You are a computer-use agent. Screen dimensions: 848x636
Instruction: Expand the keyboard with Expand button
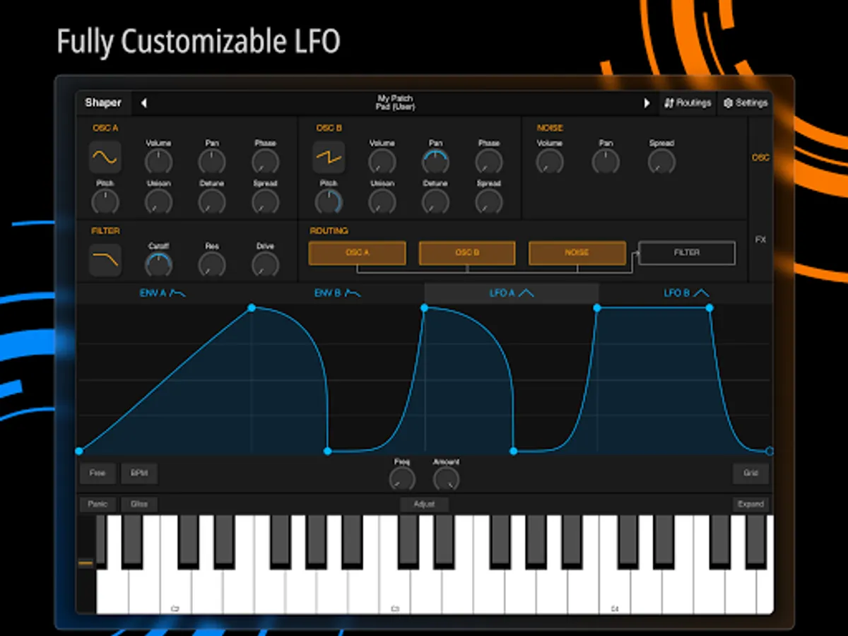coord(750,505)
